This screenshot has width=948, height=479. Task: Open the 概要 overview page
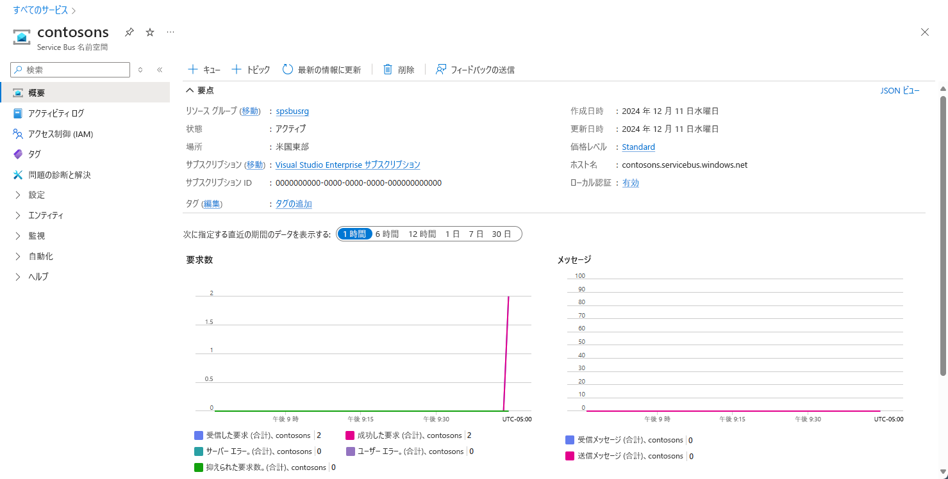coord(85,93)
